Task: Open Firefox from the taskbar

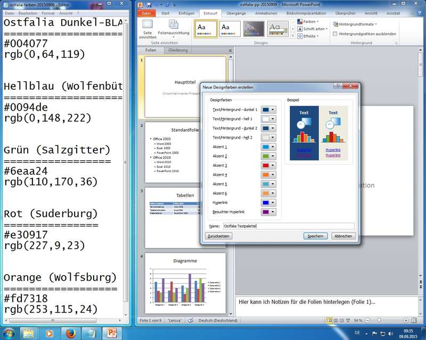Action: click(x=70, y=333)
